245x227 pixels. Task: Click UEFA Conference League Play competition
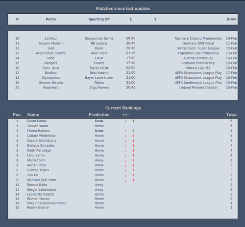click(x=198, y=83)
